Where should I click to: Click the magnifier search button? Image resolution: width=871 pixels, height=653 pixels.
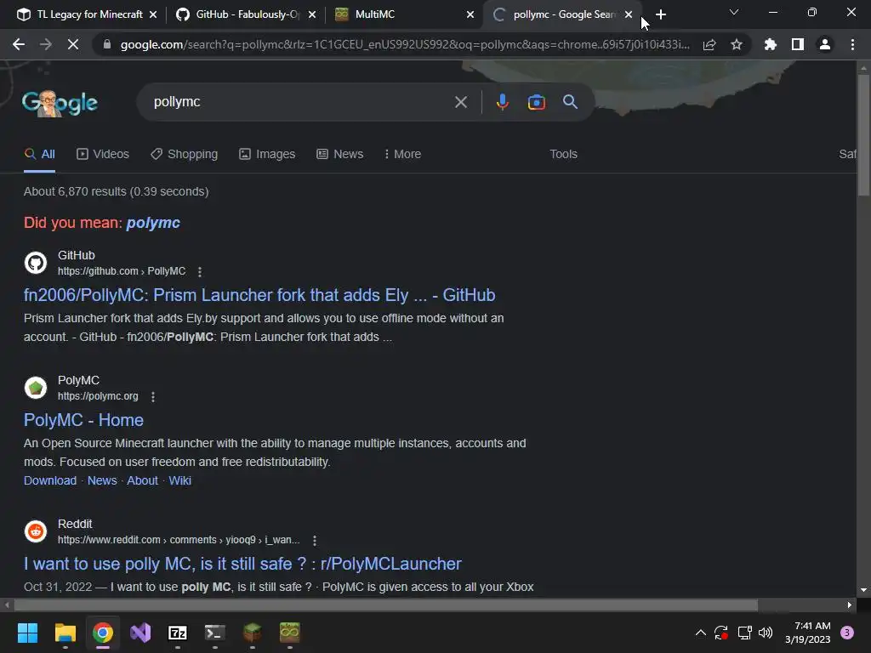570,102
